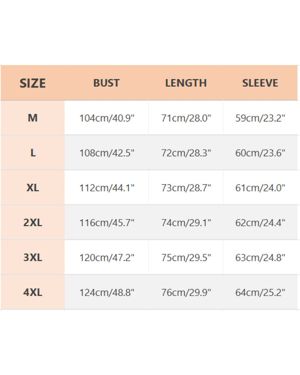Select the 2XL size row label

pos(32,222)
